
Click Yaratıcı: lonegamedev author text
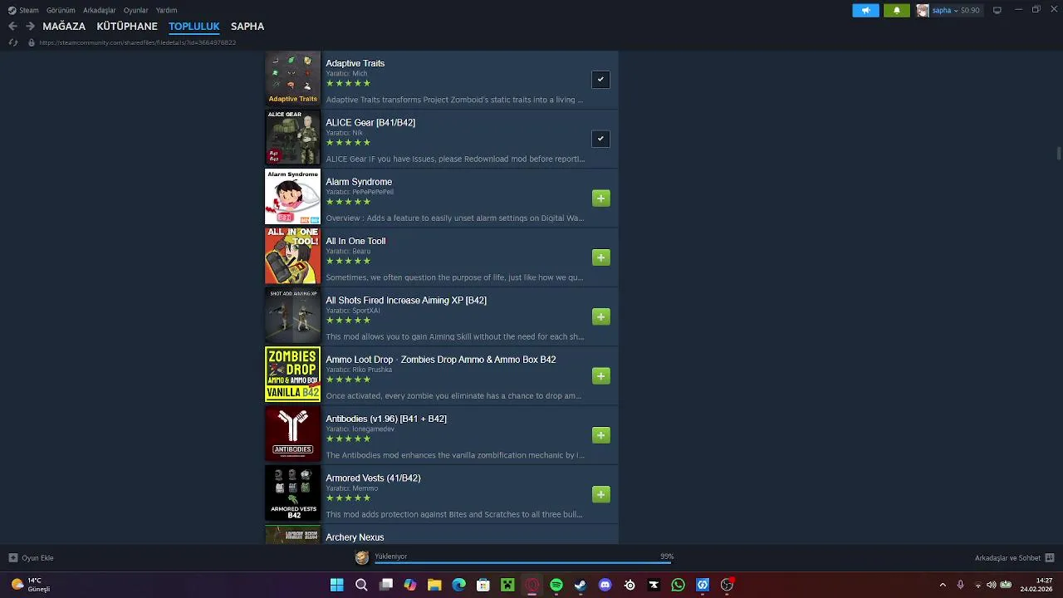pos(360,429)
